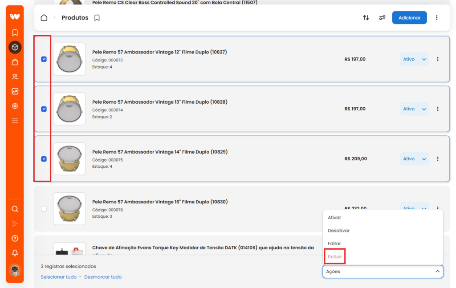Click the text Código: 000073
456x288 pixels.
[107, 60]
